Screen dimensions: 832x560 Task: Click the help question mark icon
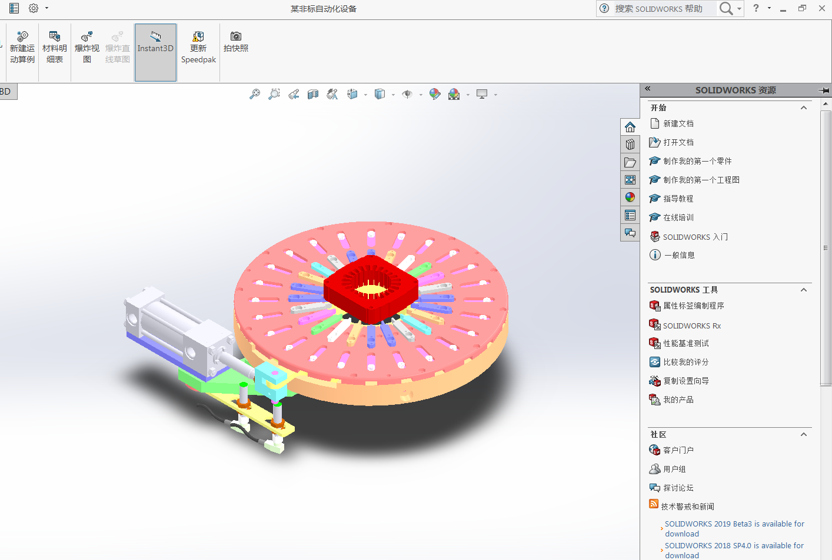pos(756,8)
